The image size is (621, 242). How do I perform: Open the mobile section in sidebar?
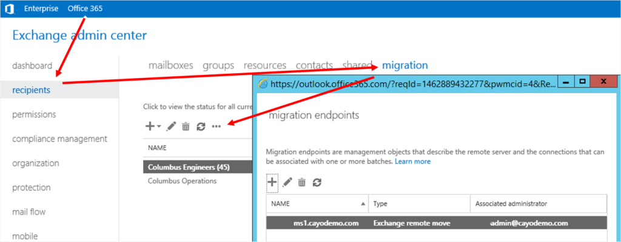(x=25, y=237)
